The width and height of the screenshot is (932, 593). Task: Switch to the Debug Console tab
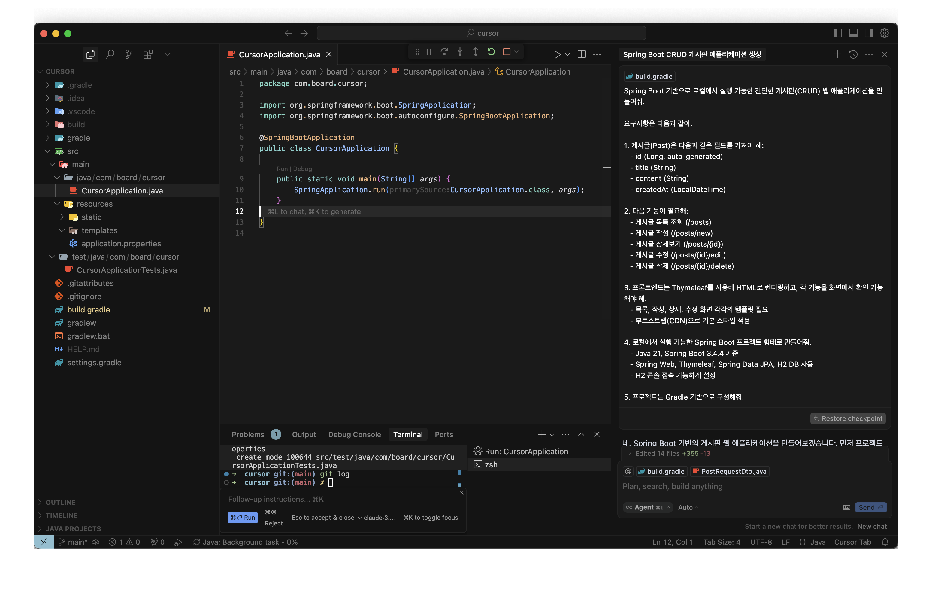(354, 435)
